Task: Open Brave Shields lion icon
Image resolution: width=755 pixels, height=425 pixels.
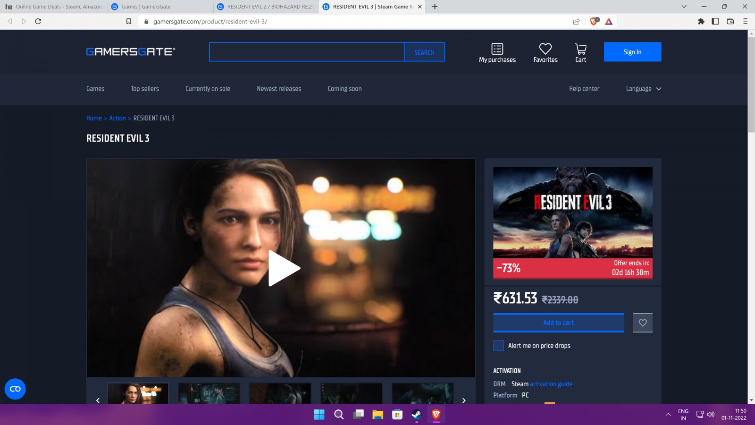Action: coord(594,21)
